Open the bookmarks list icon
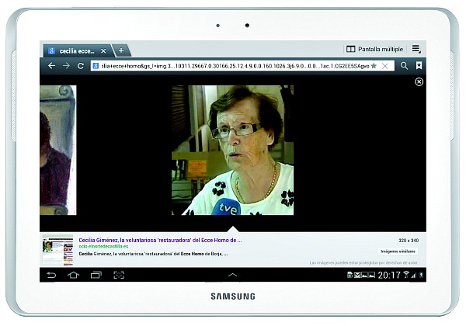Viewport: 466px width, 326px height. tap(419, 66)
